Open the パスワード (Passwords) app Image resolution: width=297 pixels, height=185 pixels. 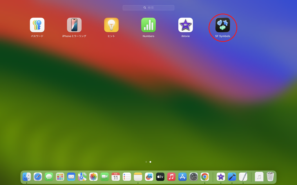[37, 25]
